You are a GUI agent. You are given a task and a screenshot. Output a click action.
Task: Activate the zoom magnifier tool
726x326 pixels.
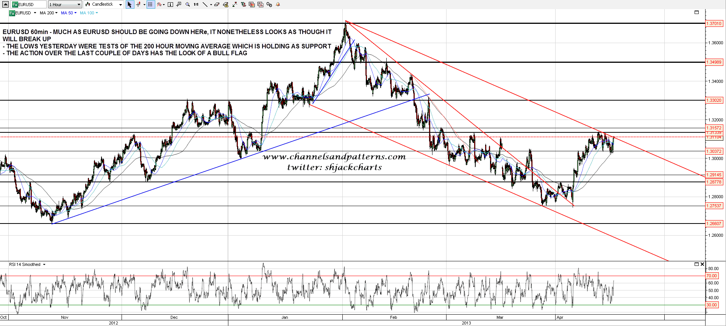coord(187,5)
